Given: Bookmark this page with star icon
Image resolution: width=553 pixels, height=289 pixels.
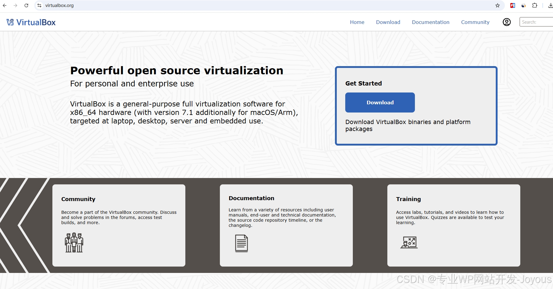Looking at the screenshot, I should [498, 5].
